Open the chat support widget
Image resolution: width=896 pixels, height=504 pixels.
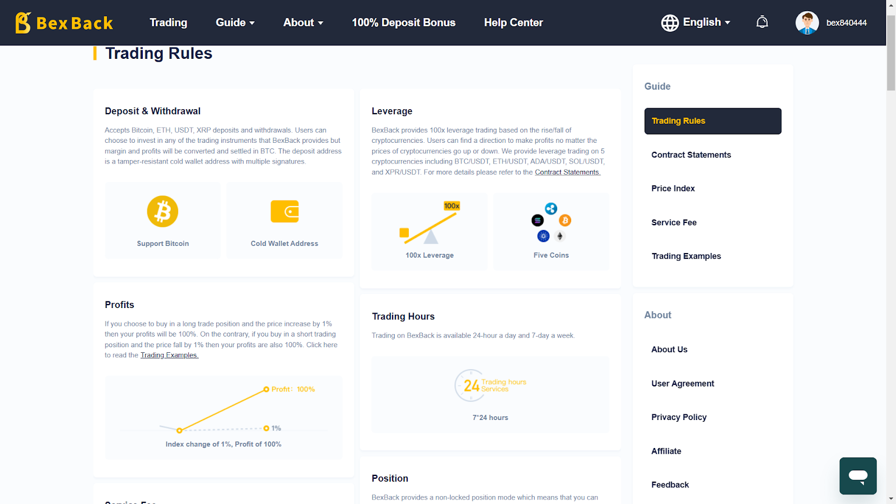tap(858, 476)
